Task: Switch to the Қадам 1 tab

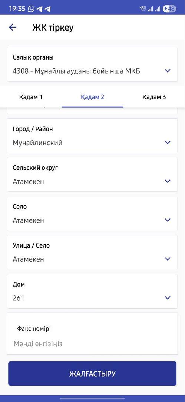Action: [x=31, y=97]
